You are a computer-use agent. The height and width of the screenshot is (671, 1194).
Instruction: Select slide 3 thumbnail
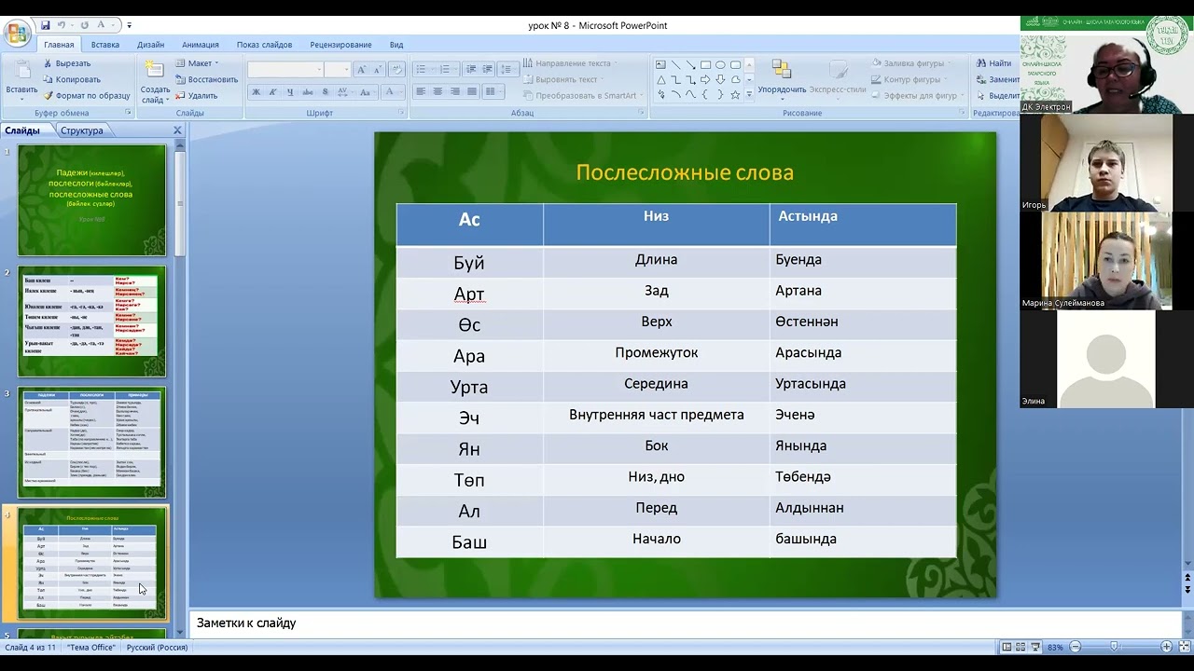click(x=92, y=443)
